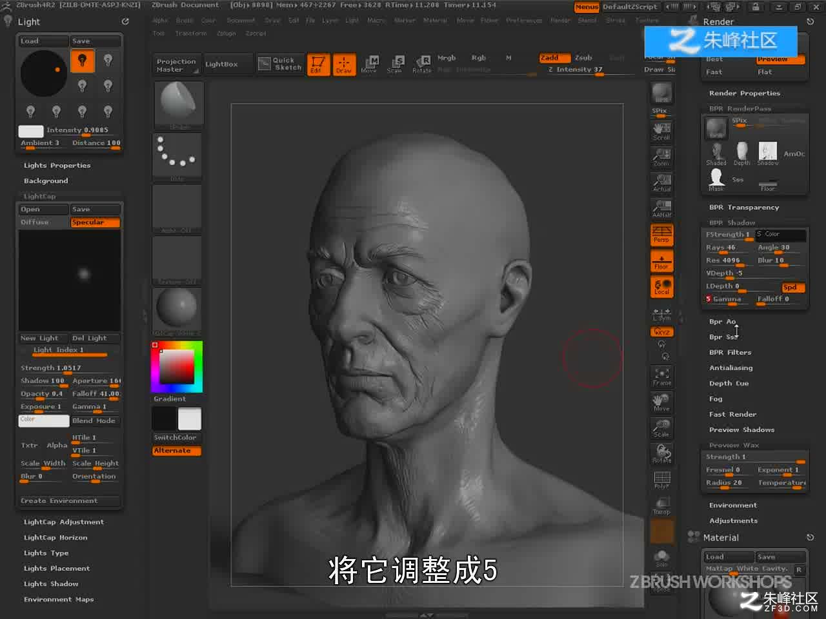Enable Zsub mode
Screen dimensions: 826x619
583,58
